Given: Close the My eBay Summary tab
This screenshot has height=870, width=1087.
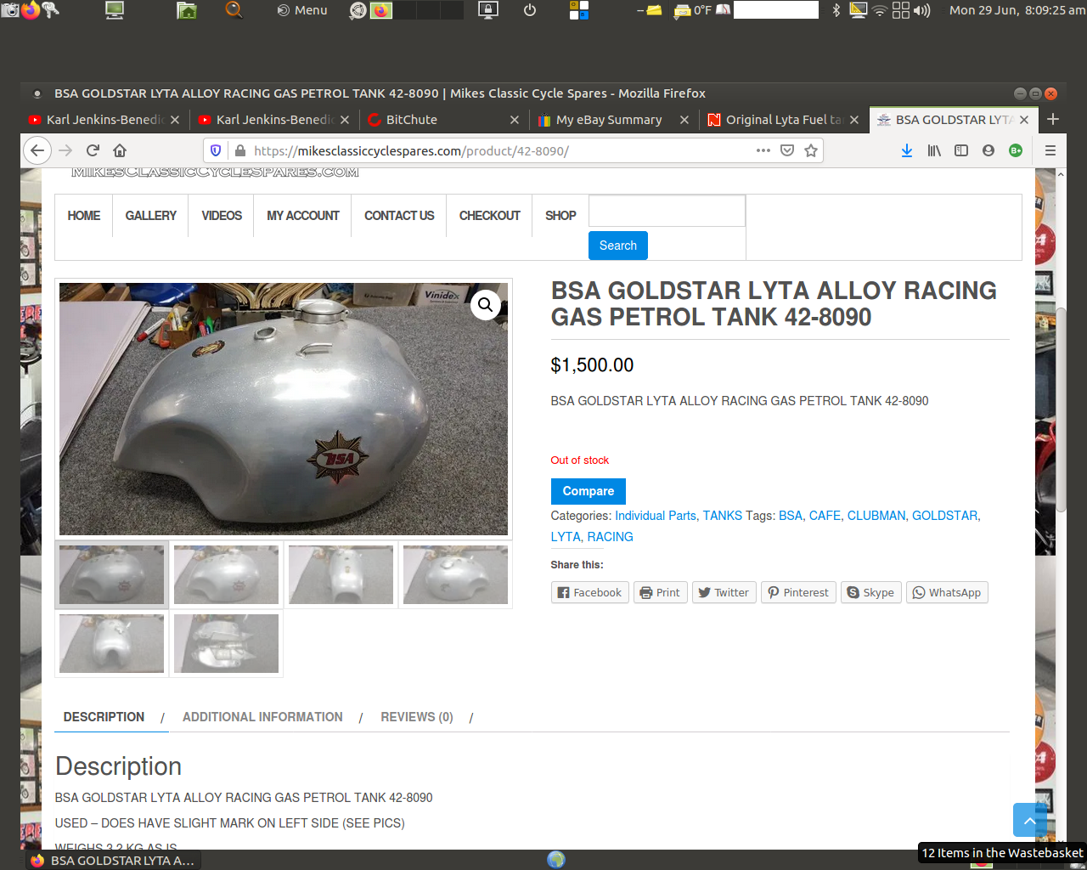Looking at the screenshot, I should tap(684, 120).
